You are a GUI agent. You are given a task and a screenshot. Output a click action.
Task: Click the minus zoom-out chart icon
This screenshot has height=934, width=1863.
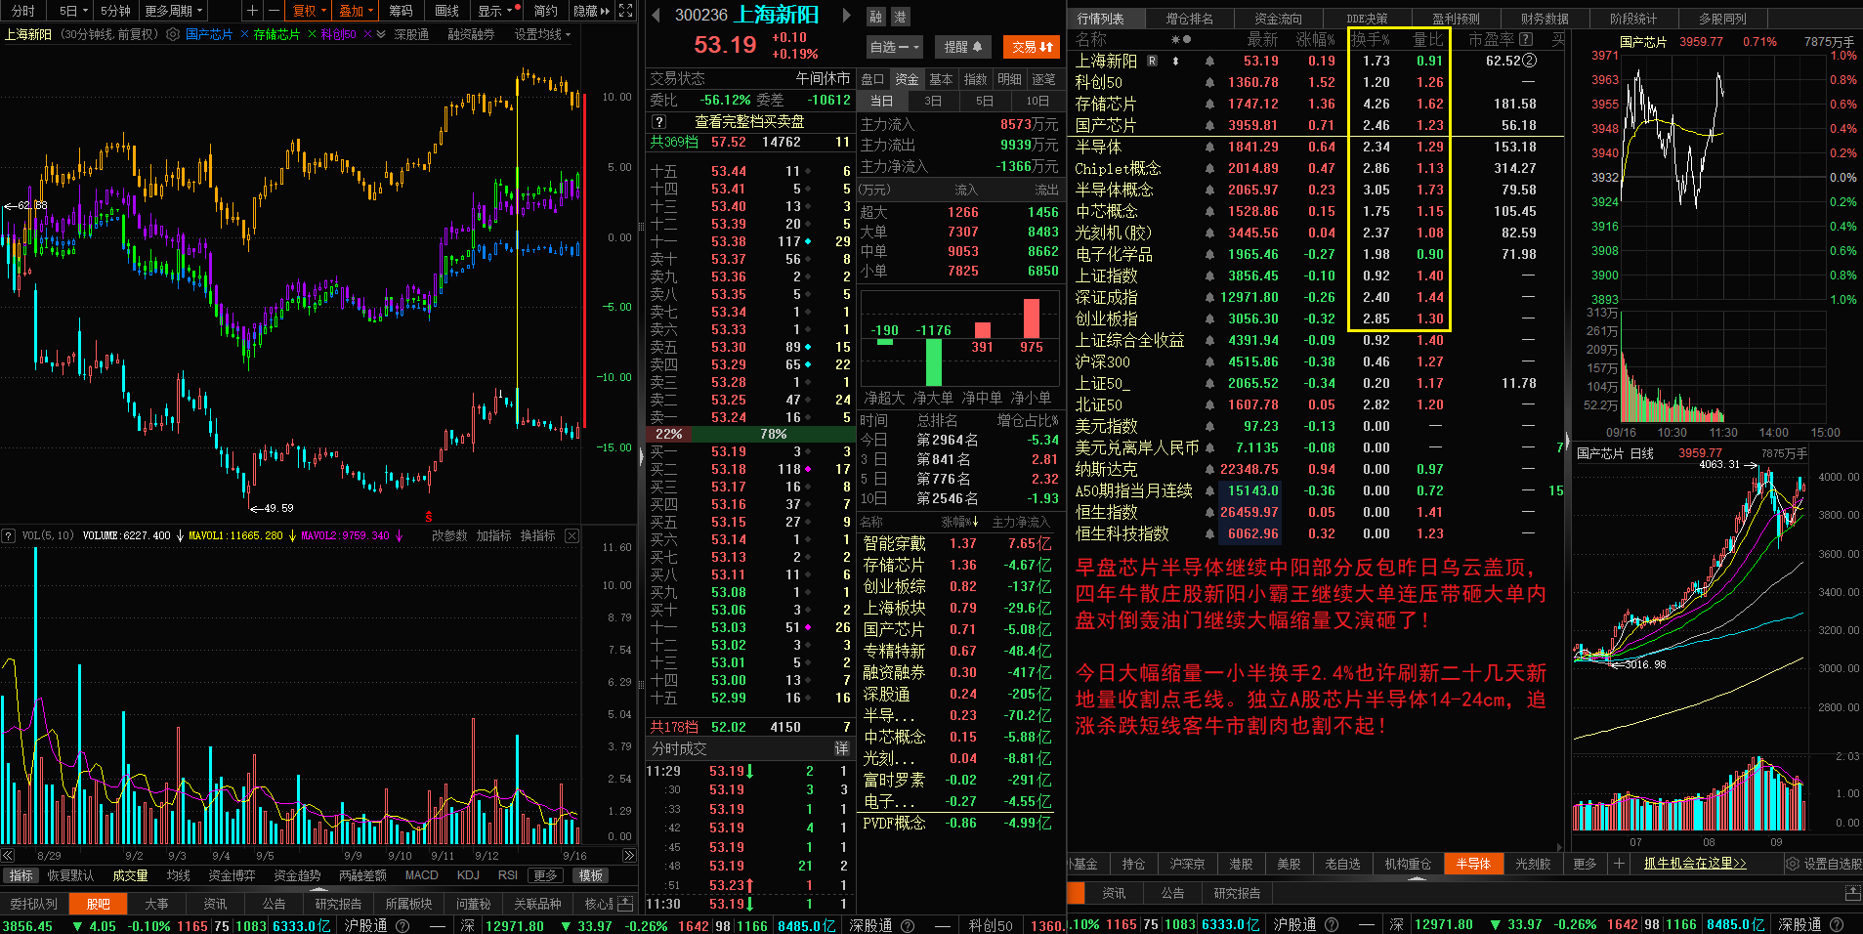point(274,11)
